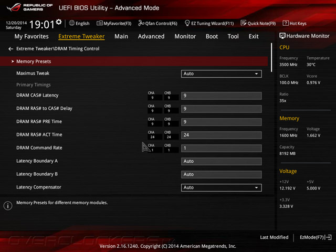Viewport: 336px width, 252px height.
Task: Click the Qfan Control fan icon
Action: pos(141,23)
